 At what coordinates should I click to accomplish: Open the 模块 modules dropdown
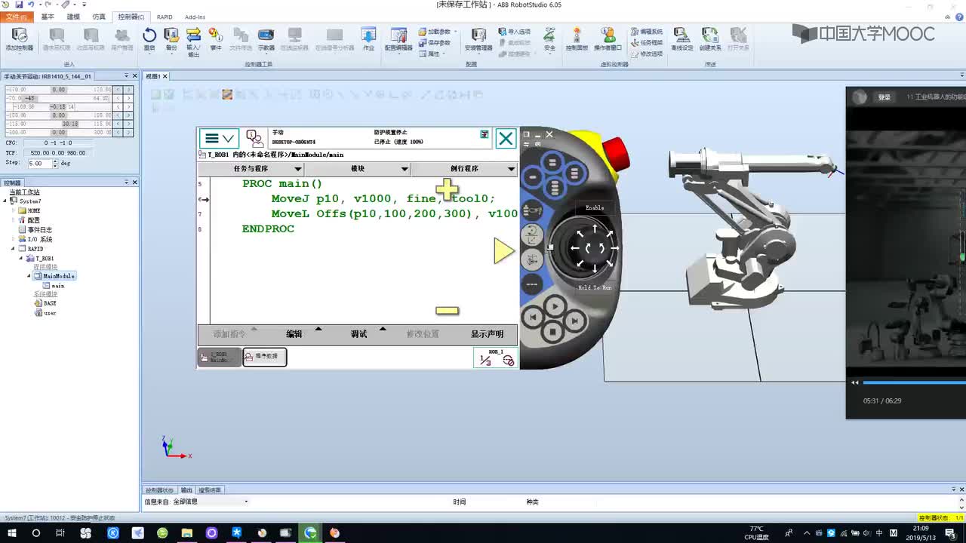(357, 169)
